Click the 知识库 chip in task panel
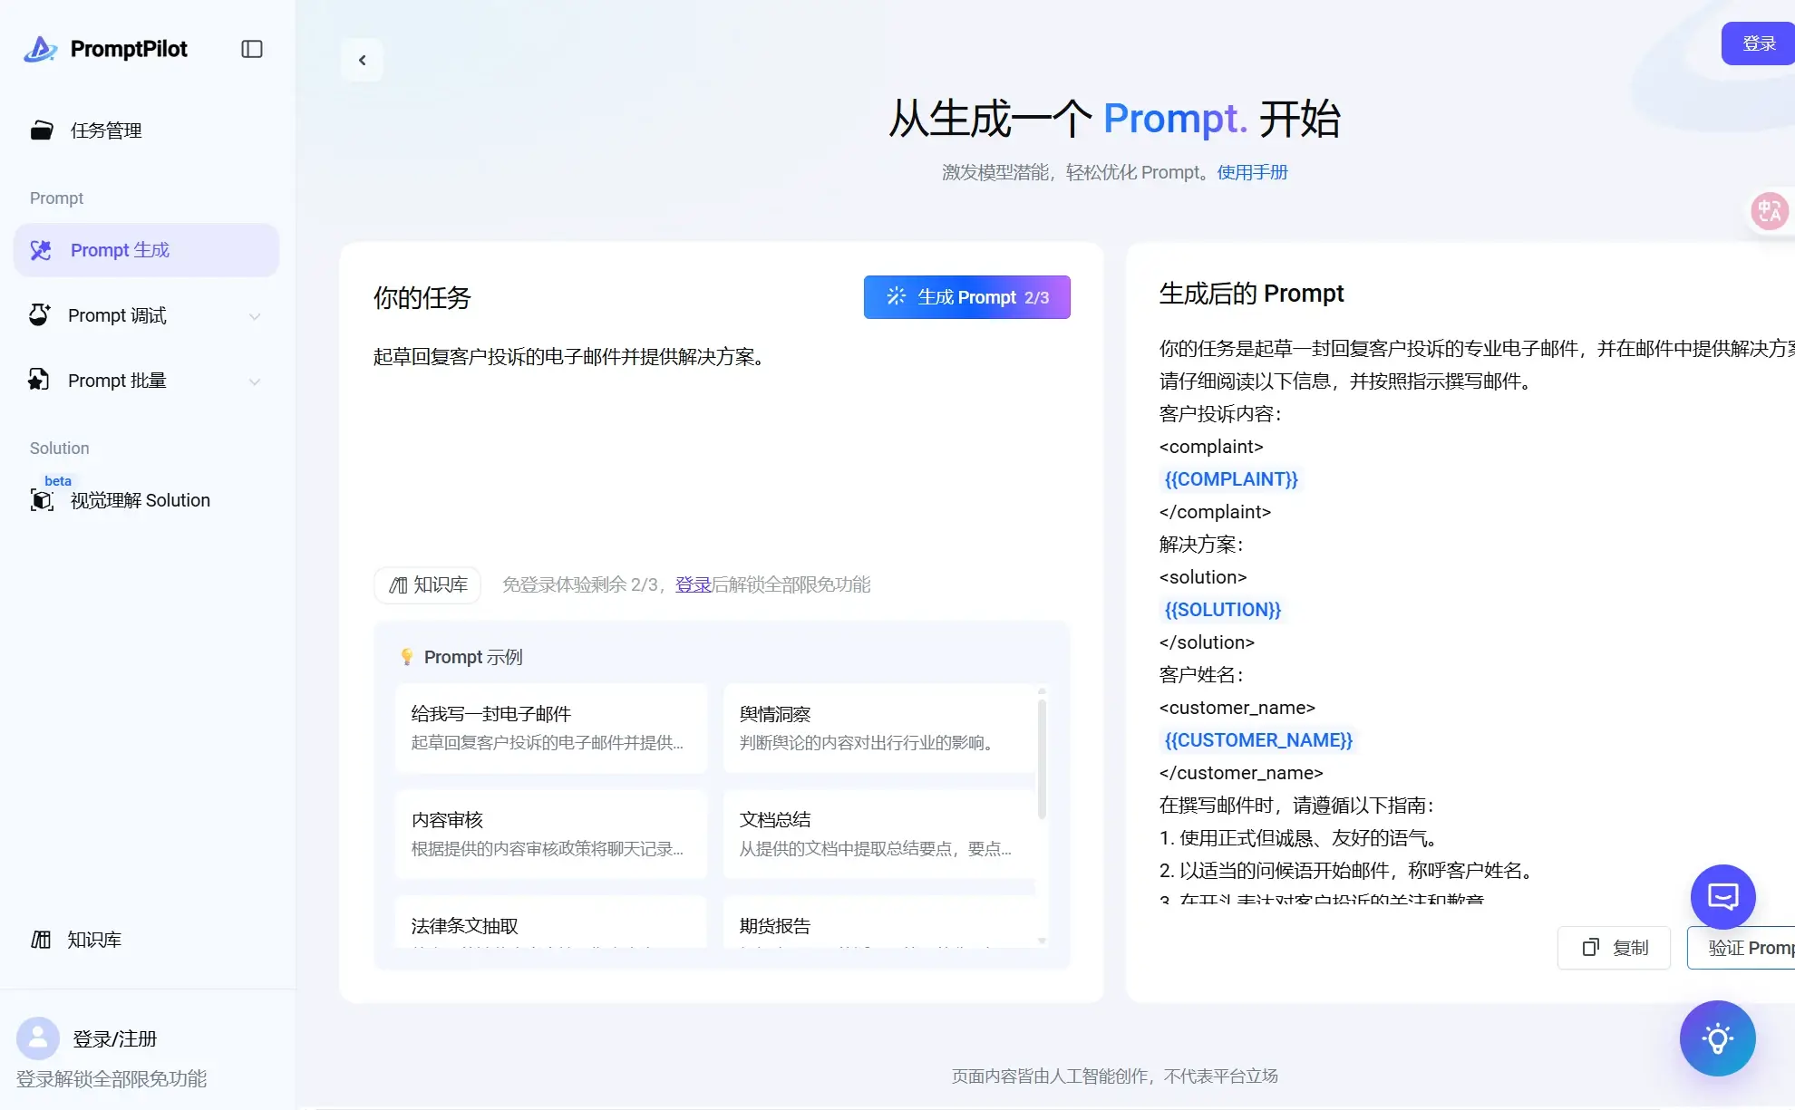This screenshot has width=1795, height=1110. click(x=428, y=584)
